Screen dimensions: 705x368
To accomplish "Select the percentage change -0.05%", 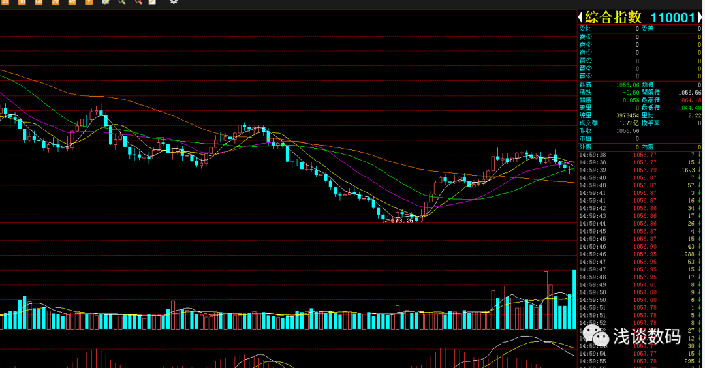I will point(629,100).
